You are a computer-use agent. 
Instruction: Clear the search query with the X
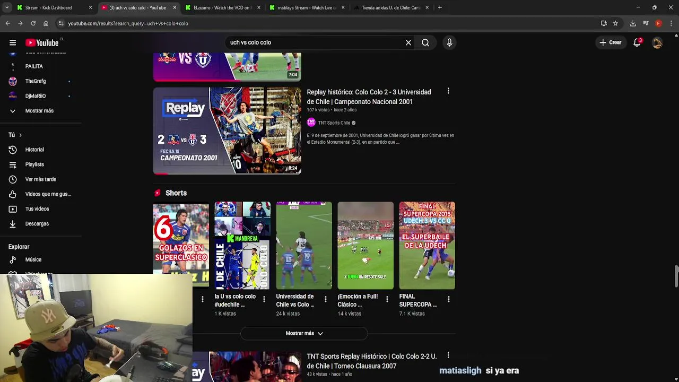click(x=408, y=42)
